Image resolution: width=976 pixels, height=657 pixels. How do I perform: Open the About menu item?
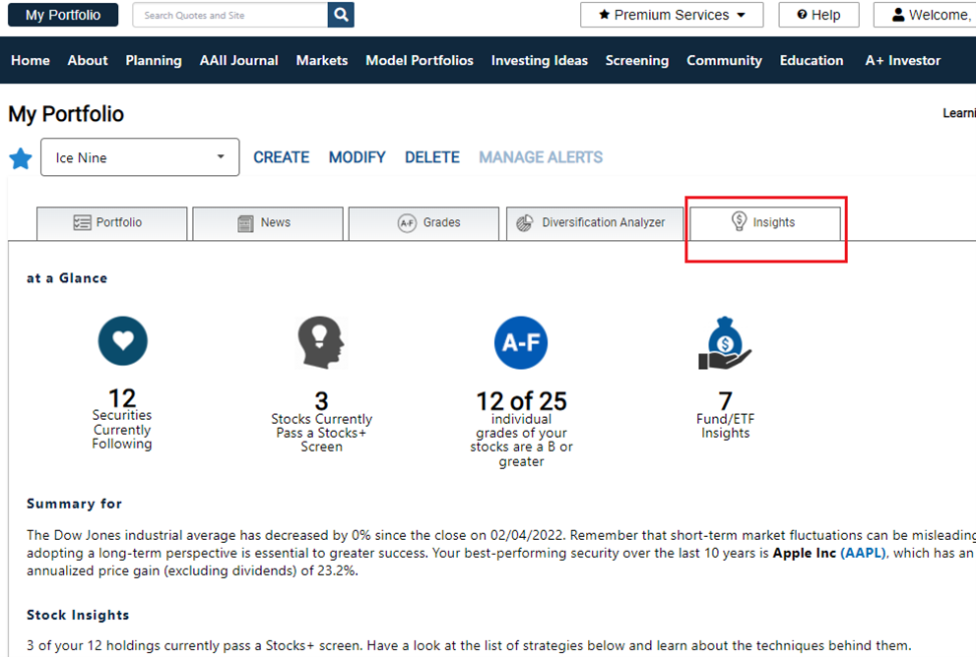88,60
